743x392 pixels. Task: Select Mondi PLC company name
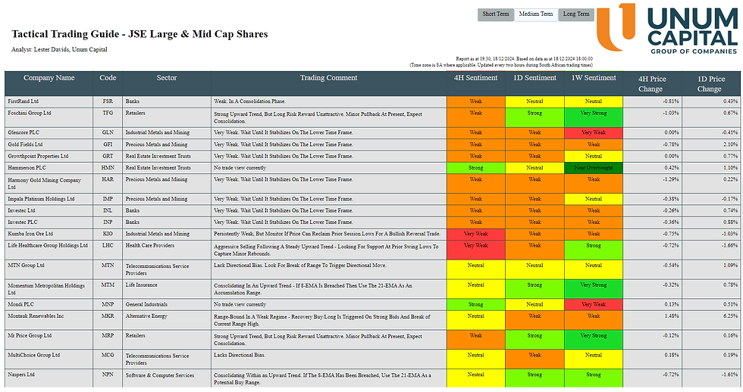21,304
